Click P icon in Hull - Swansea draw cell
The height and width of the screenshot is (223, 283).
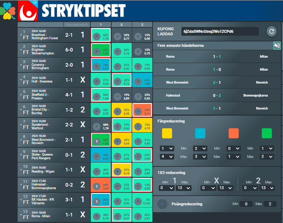117,81
